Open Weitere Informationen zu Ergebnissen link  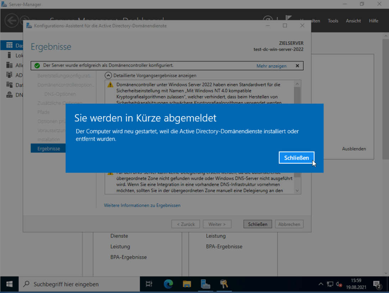tap(142, 205)
